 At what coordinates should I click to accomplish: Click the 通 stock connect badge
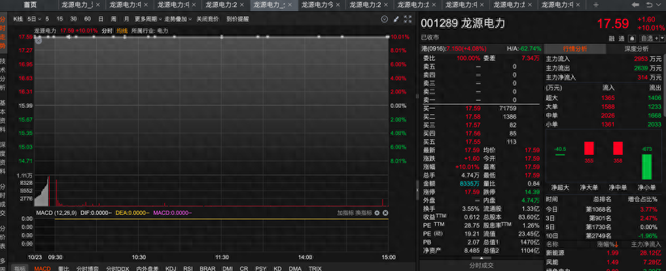[622, 39]
